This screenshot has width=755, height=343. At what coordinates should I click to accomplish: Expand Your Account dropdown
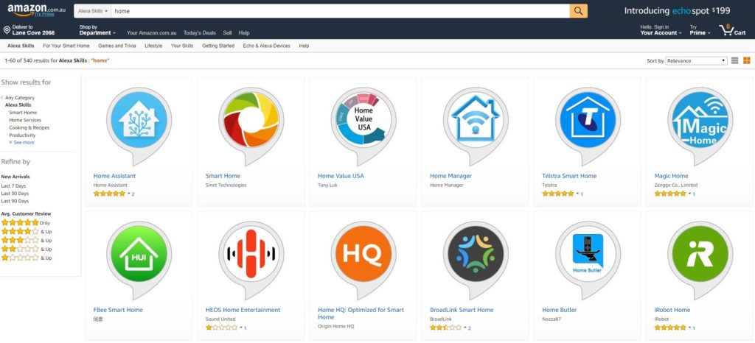coord(661,30)
